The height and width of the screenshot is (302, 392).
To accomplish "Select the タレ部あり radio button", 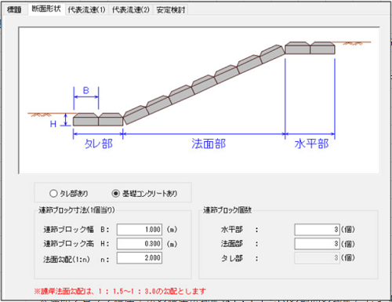I will pyautogui.click(x=69, y=194).
